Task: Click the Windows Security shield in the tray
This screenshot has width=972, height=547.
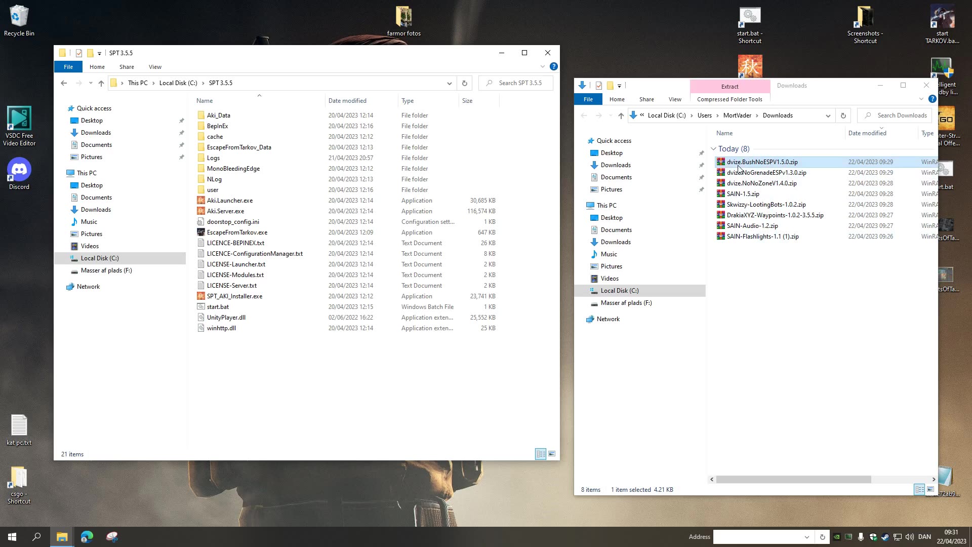Action: (x=873, y=537)
